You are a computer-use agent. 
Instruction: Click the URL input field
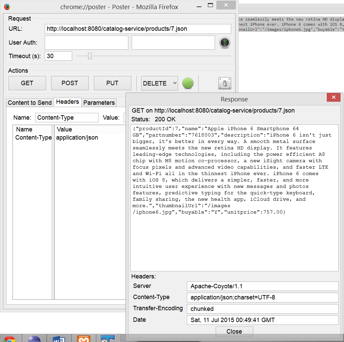(x=138, y=29)
